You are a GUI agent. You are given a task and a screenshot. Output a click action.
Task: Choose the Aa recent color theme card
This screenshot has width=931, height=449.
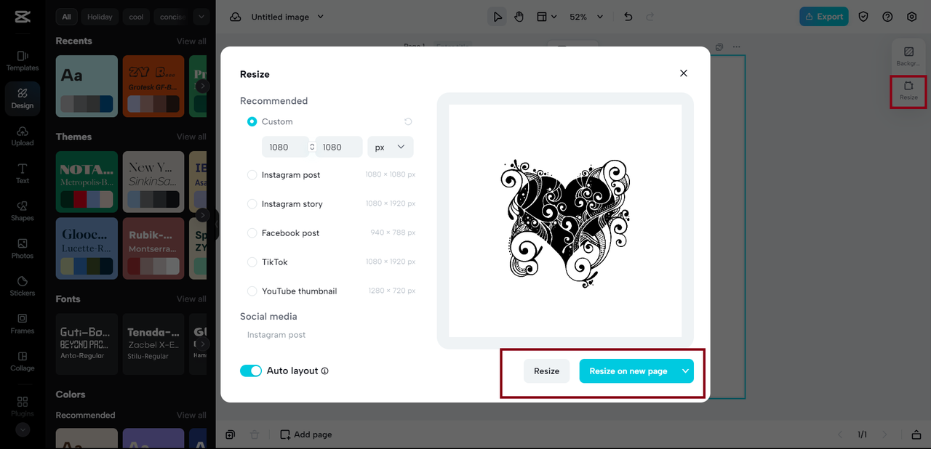[87, 86]
